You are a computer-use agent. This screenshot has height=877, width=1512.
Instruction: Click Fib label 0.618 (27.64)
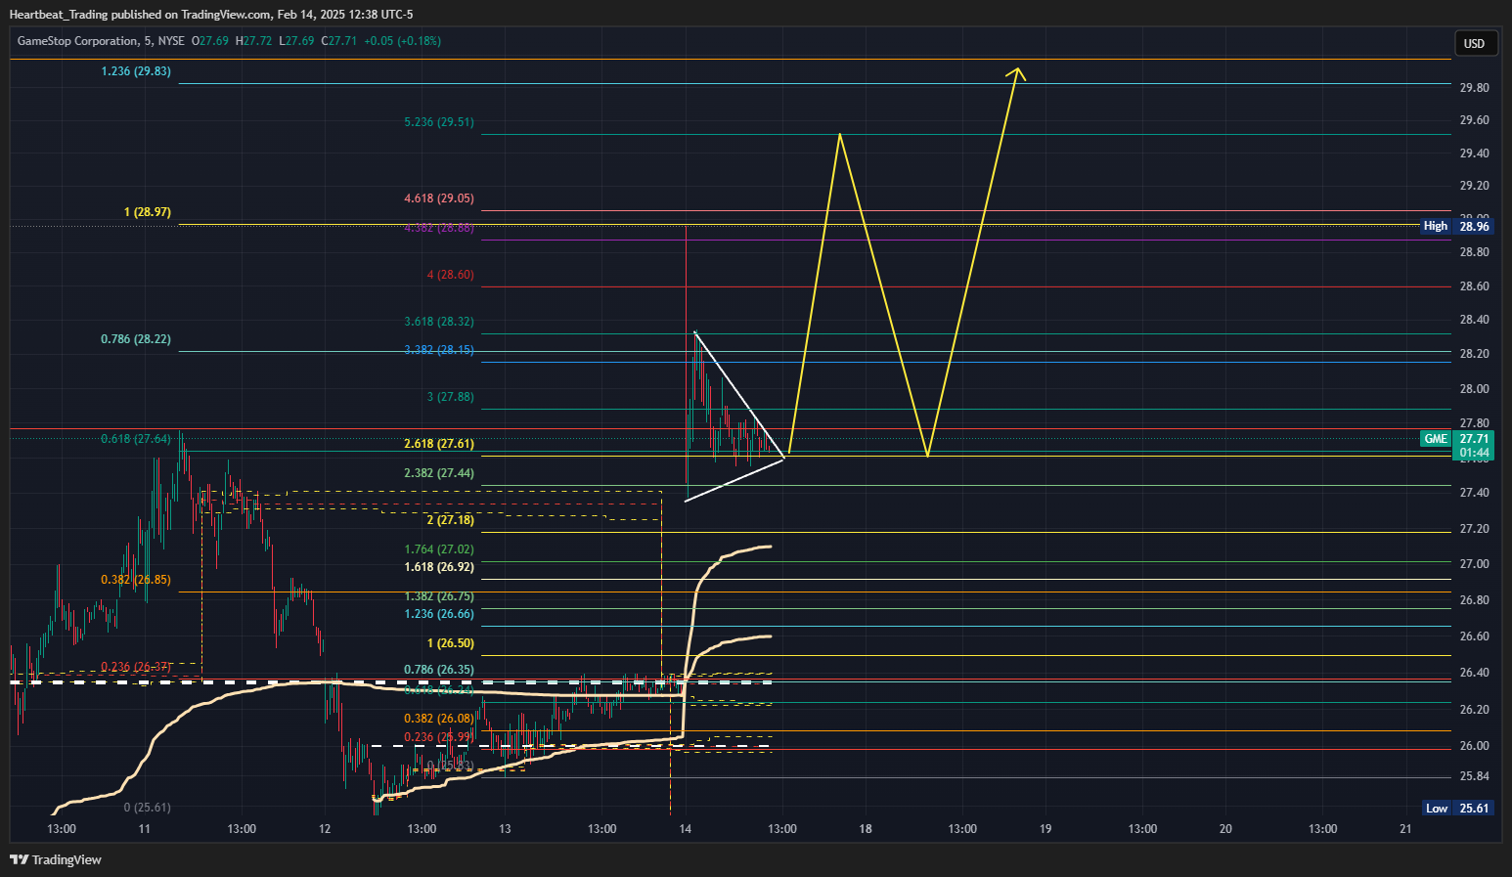click(x=136, y=439)
